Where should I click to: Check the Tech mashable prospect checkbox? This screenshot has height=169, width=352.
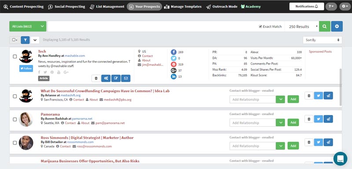pyautogui.click(x=15, y=57)
